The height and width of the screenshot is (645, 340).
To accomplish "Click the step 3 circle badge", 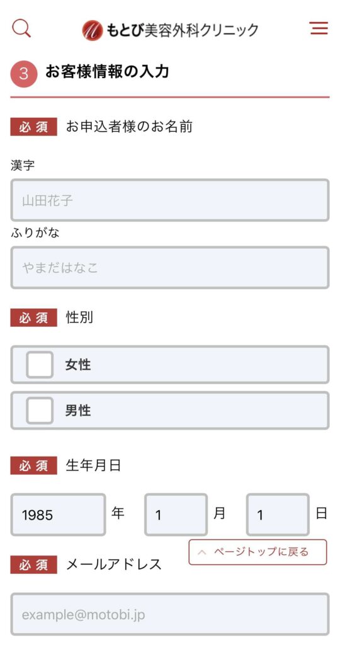I will coord(24,74).
